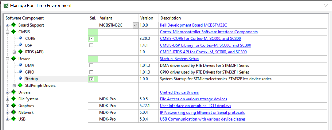Click the Version column header

[147, 18]
